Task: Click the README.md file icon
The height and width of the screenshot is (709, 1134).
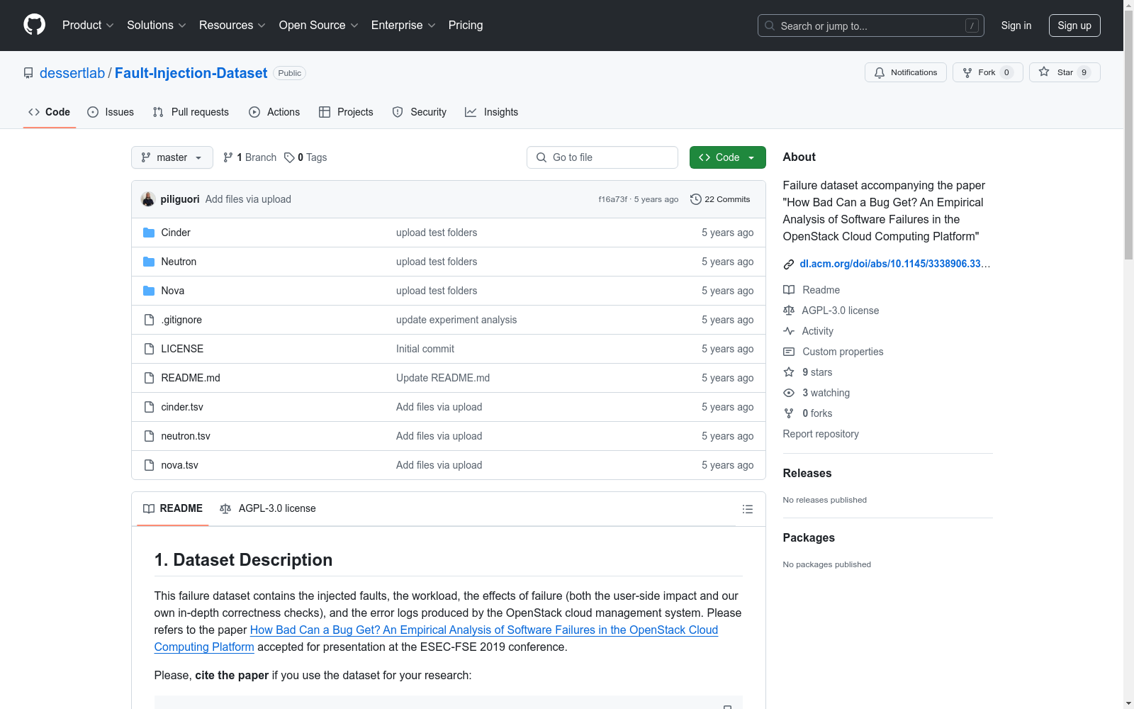Action: [x=149, y=378]
